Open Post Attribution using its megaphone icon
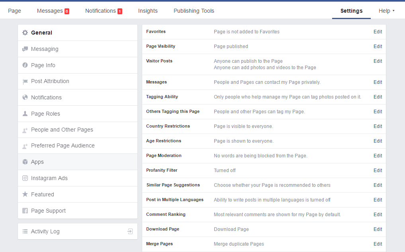This screenshot has height=252, width=405. coord(25,81)
